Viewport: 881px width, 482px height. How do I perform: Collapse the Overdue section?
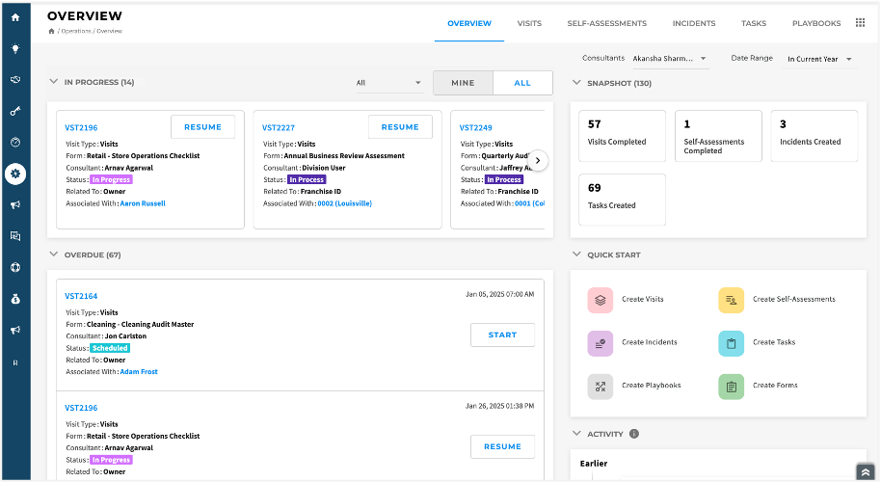(53, 255)
